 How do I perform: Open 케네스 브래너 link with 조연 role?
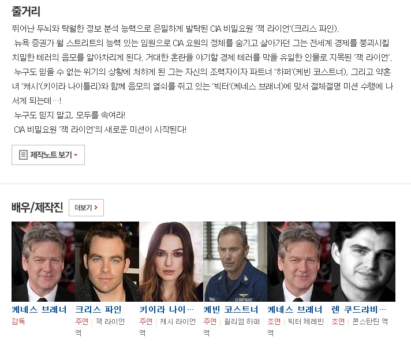[295, 310]
